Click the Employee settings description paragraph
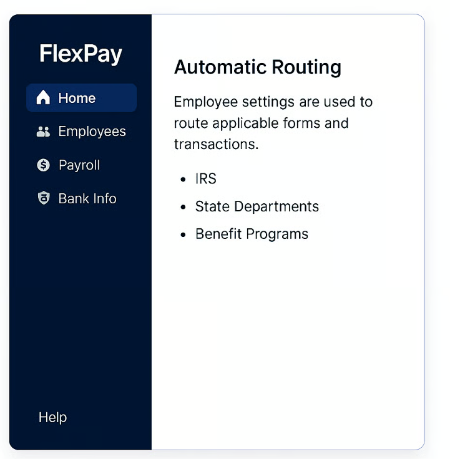 (x=273, y=123)
